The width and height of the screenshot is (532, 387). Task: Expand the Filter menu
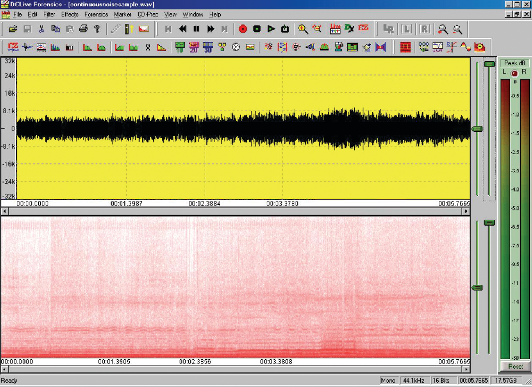(x=49, y=14)
